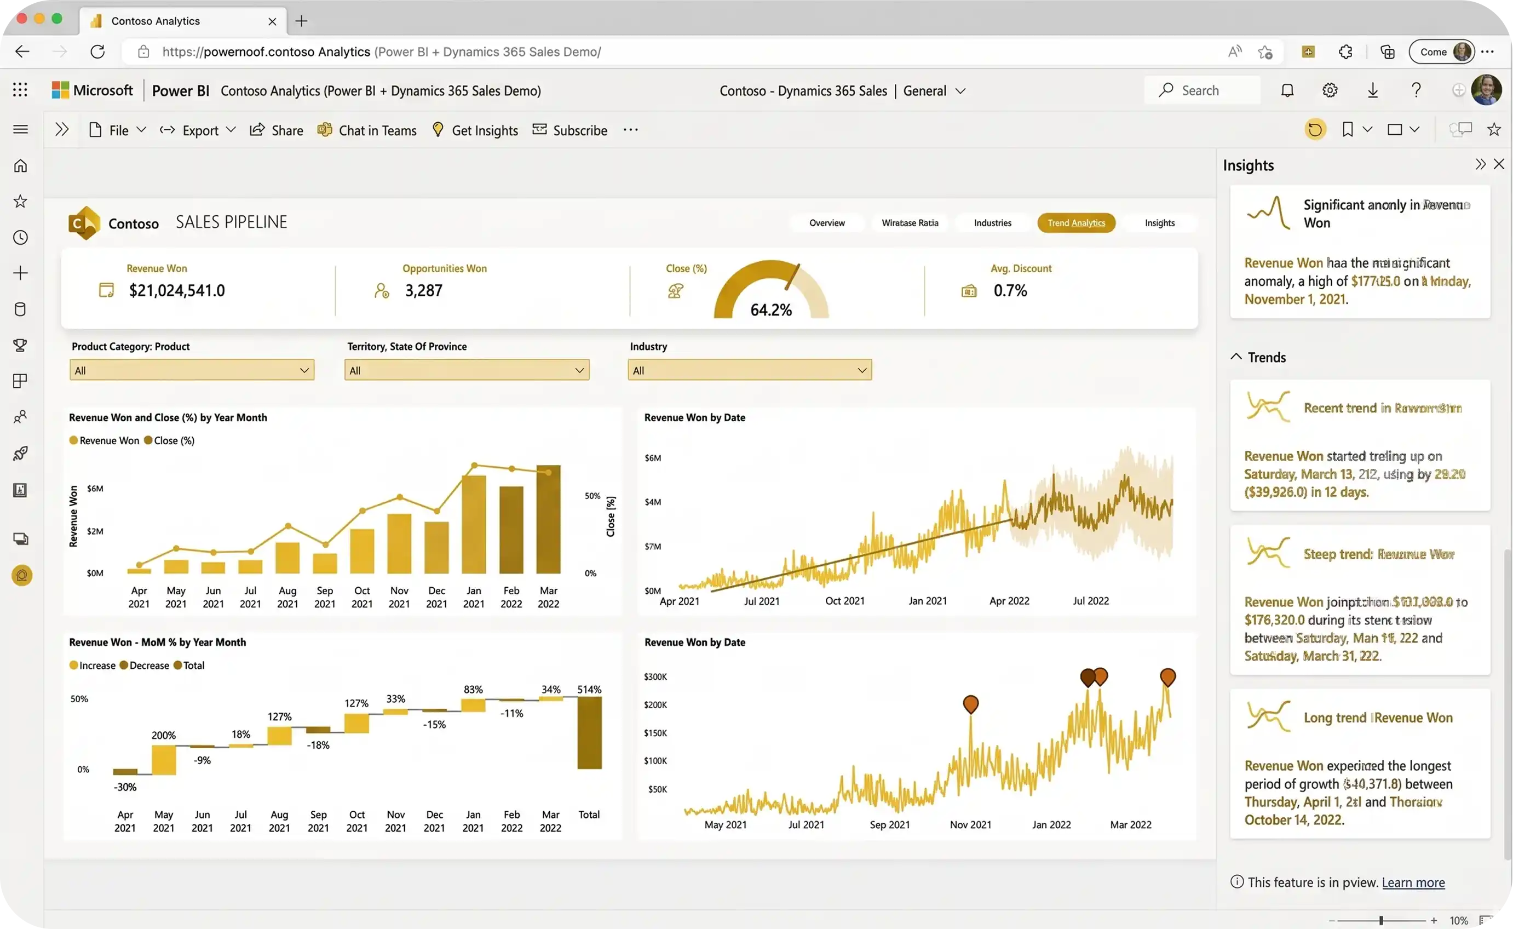Adjust the zoom slider handle
The image size is (1513, 929).
click(1381, 920)
